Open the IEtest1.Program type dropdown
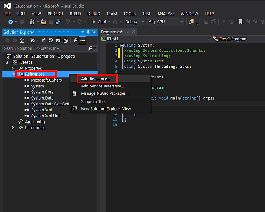 [x=238, y=39]
